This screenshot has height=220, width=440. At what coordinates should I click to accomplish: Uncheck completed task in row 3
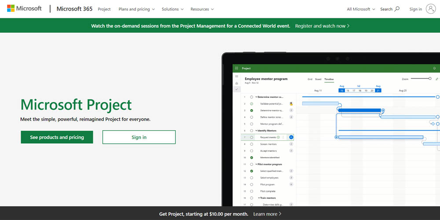251,110
